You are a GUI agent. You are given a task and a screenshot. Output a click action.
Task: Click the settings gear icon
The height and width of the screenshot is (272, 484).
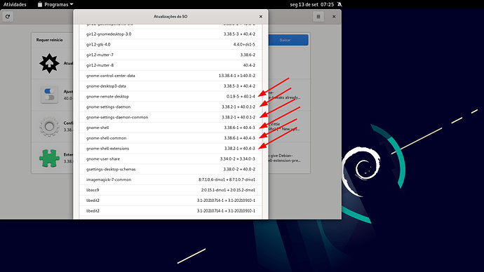tap(49, 126)
